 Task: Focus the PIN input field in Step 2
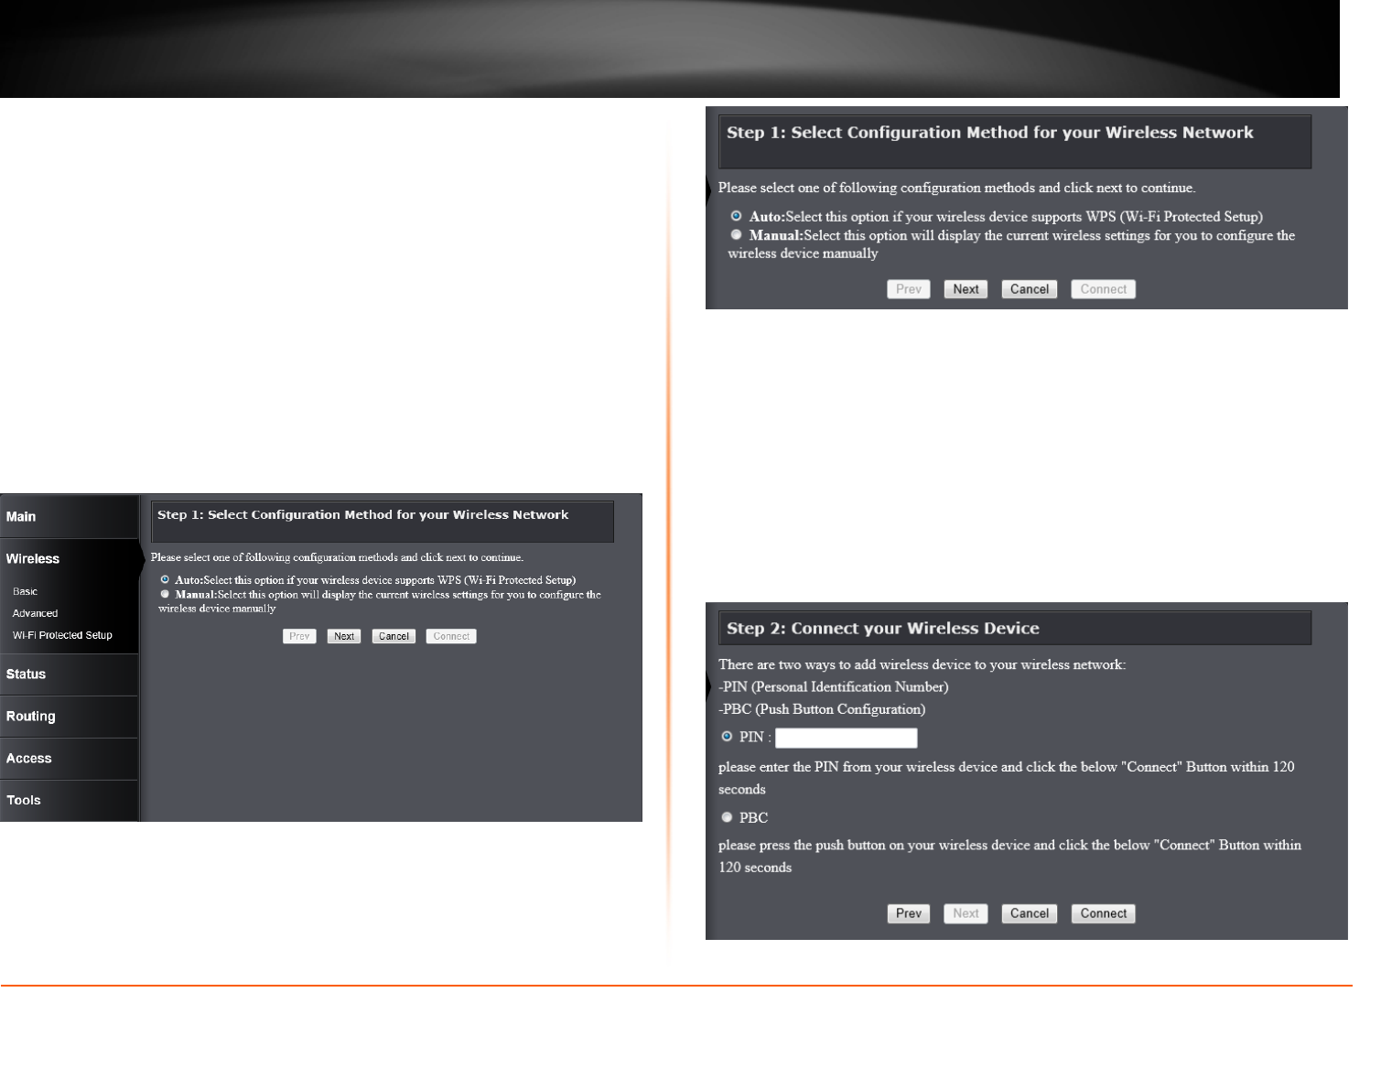[x=847, y=739]
